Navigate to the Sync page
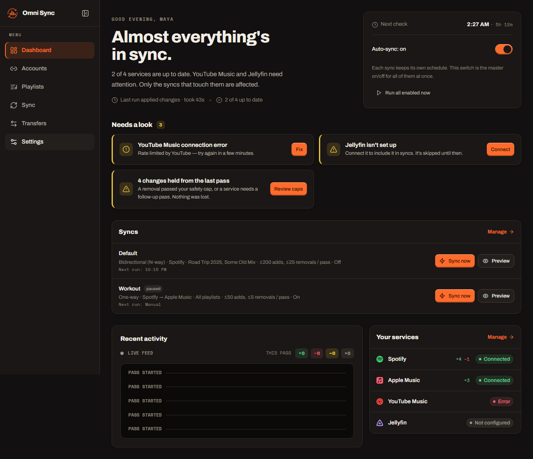533x459 pixels. click(x=50, y=105)
